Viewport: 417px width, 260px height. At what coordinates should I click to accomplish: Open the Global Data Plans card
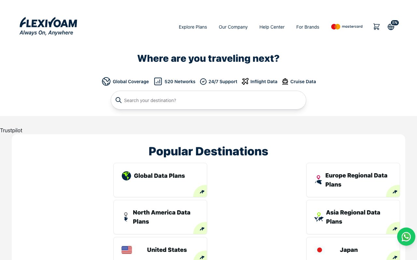point(160,180)
